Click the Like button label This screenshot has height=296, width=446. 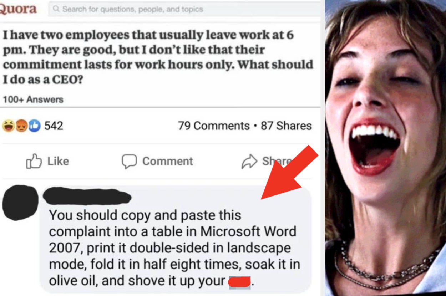tap(58, 161)
